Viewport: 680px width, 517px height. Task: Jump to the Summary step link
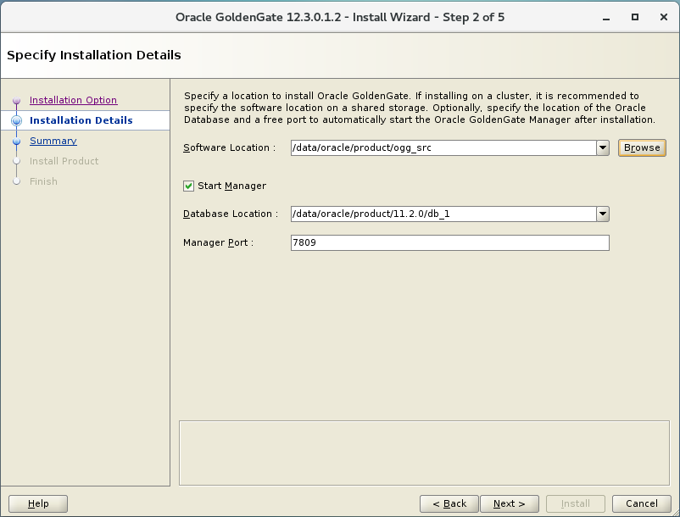[53, 141]
